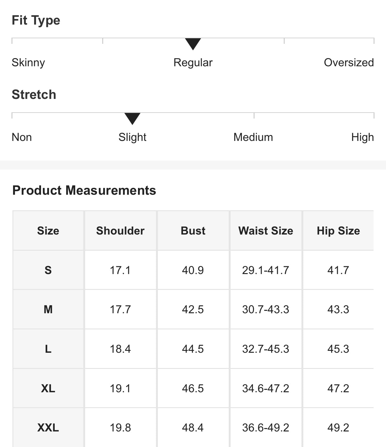Select the XXL size row label

48,428
